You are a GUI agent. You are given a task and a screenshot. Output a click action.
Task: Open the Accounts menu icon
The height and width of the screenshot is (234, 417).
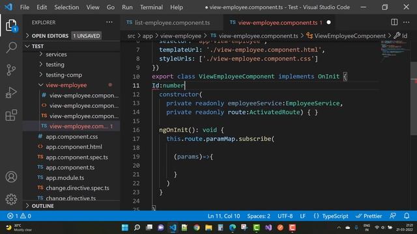(11, 177)
